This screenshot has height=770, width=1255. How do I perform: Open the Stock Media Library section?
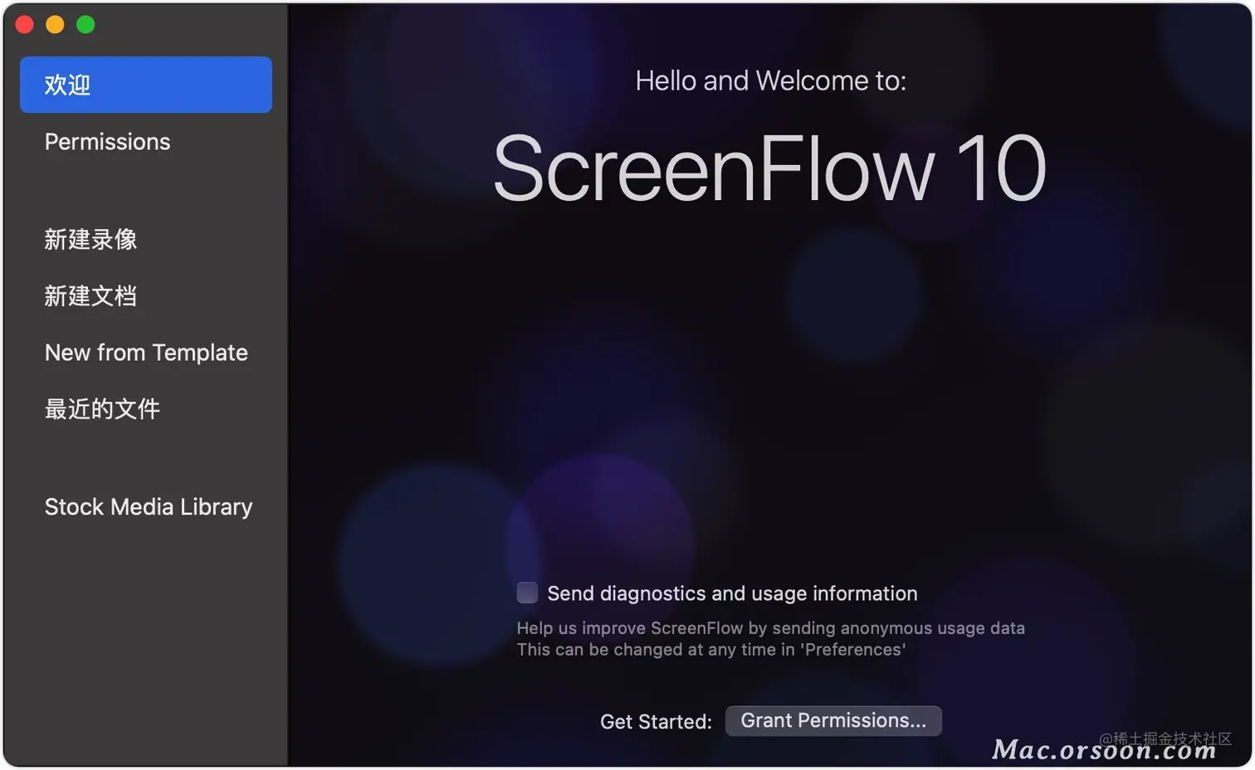tap(149, 507)
